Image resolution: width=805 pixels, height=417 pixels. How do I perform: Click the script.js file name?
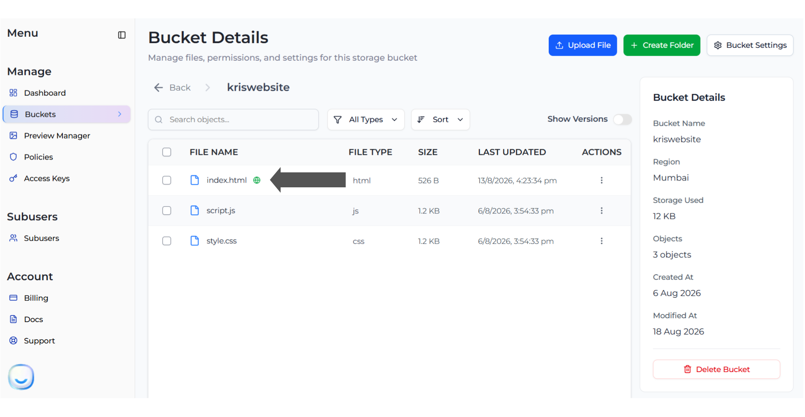coord(221,210)
